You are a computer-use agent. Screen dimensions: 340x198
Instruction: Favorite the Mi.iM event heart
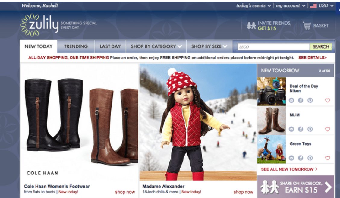(x=327, y=129)
